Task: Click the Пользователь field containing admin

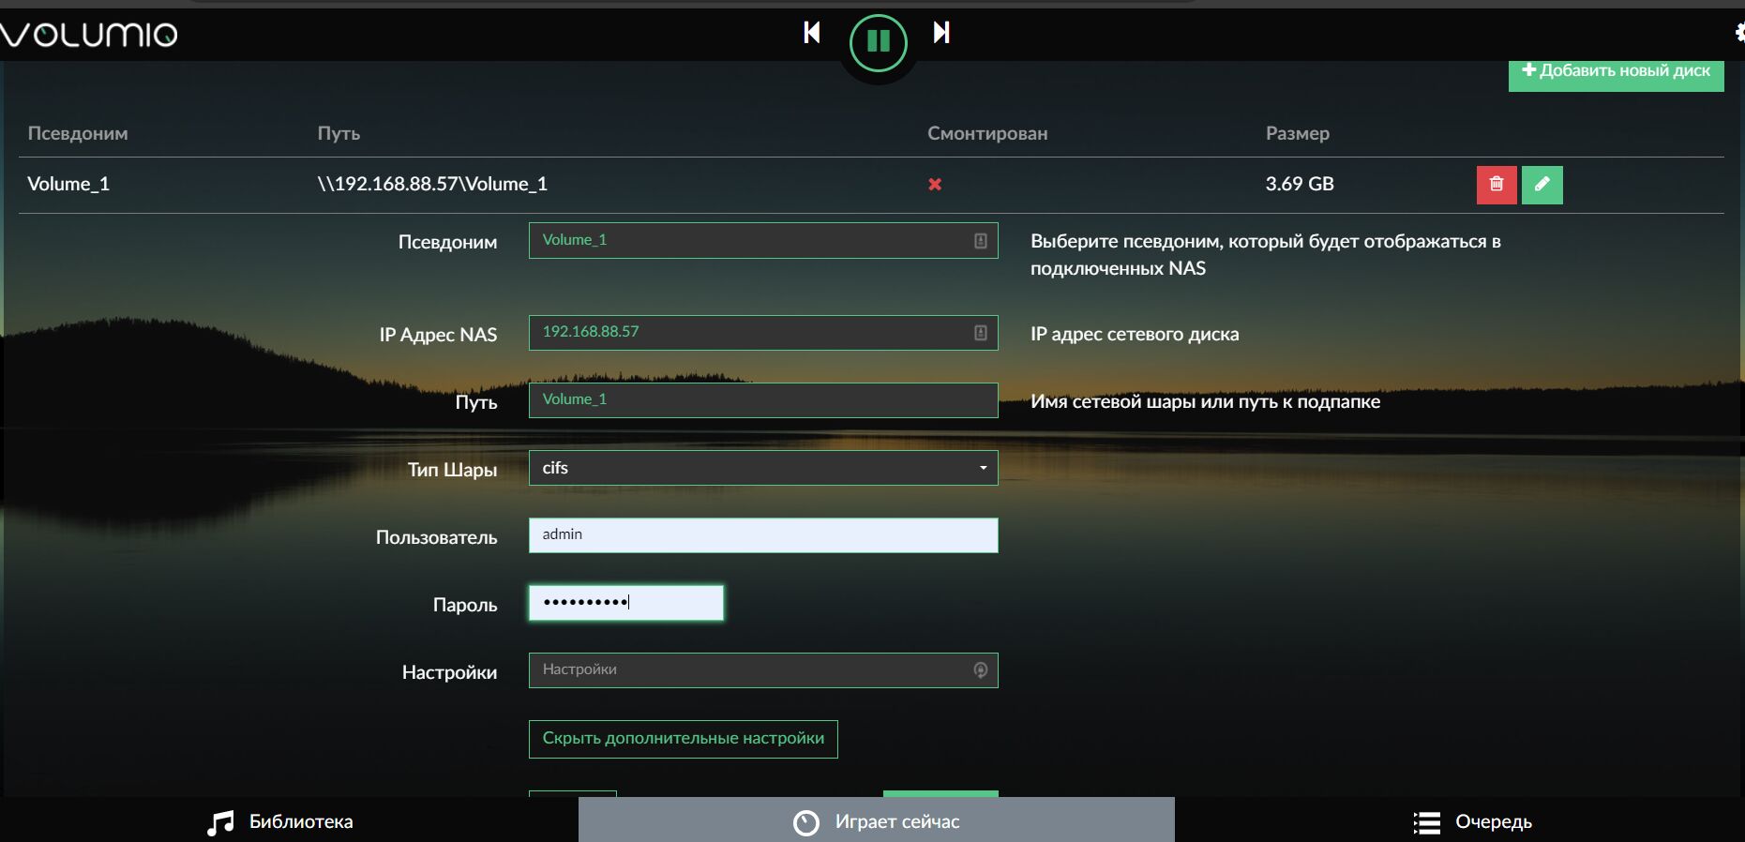Action: pos(762,535)
